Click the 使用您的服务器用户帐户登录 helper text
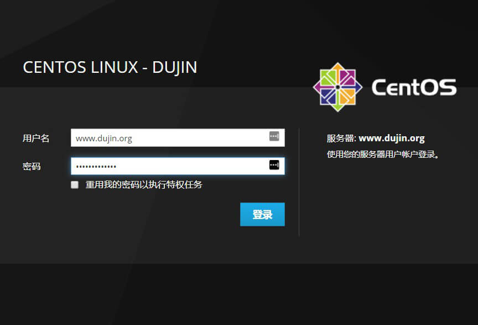 pyautogui.click(x=382, y=154)
